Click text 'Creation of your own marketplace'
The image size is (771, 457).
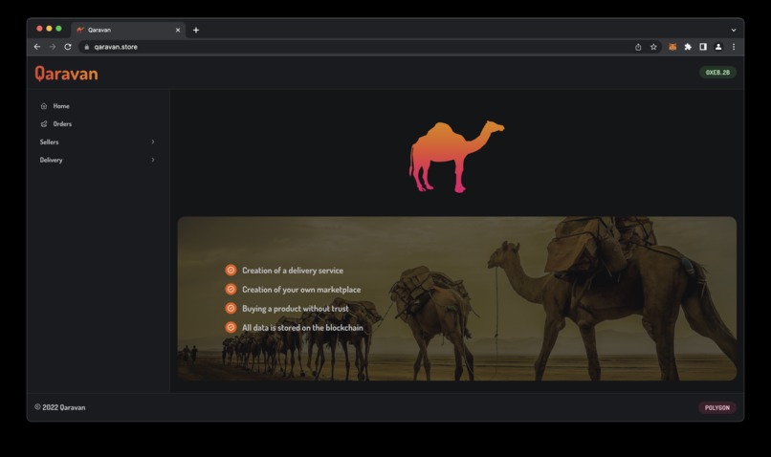click(x=301, y=290)
